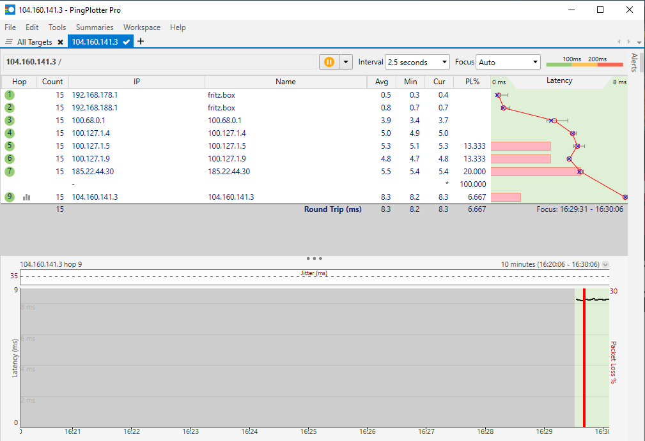Open the Interval 2.5 seconds dropdown
Image resolution: width=645 pixels, height=441 pixels.
417,62
